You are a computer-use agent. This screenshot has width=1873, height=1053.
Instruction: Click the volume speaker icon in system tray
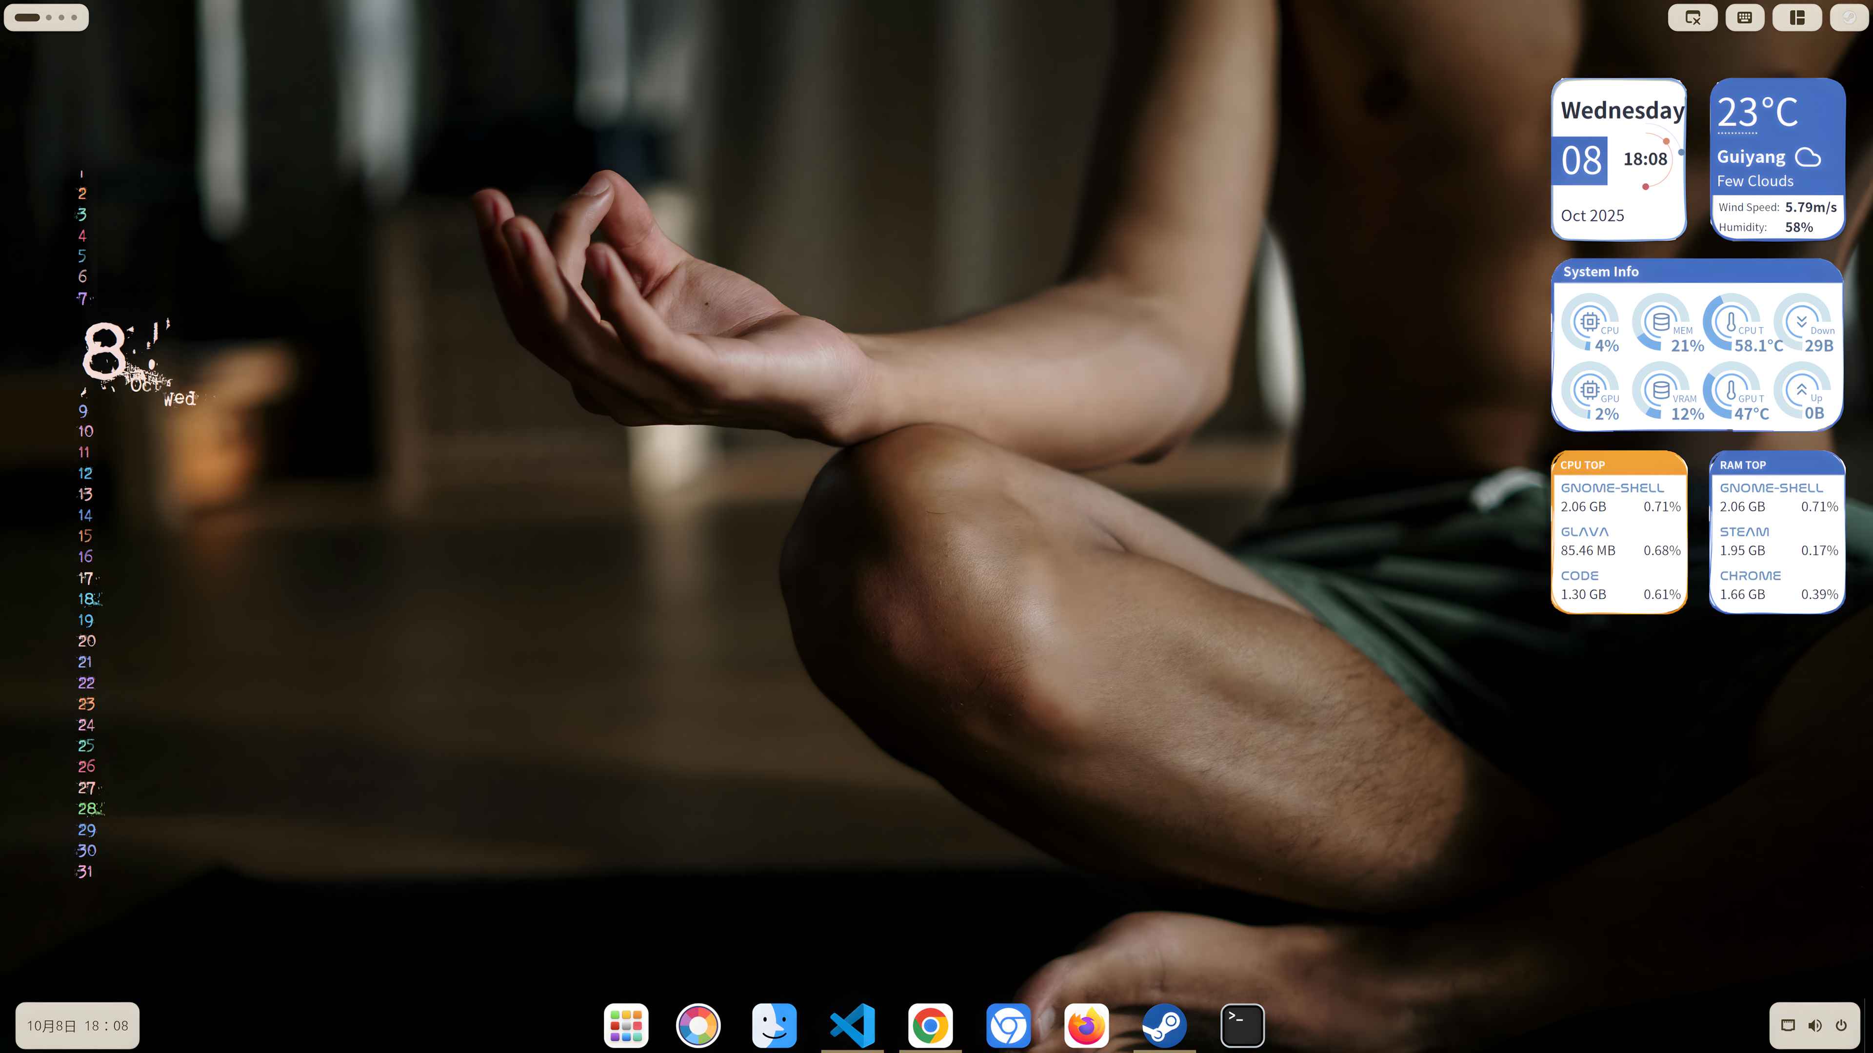tap(1815, 1025)
